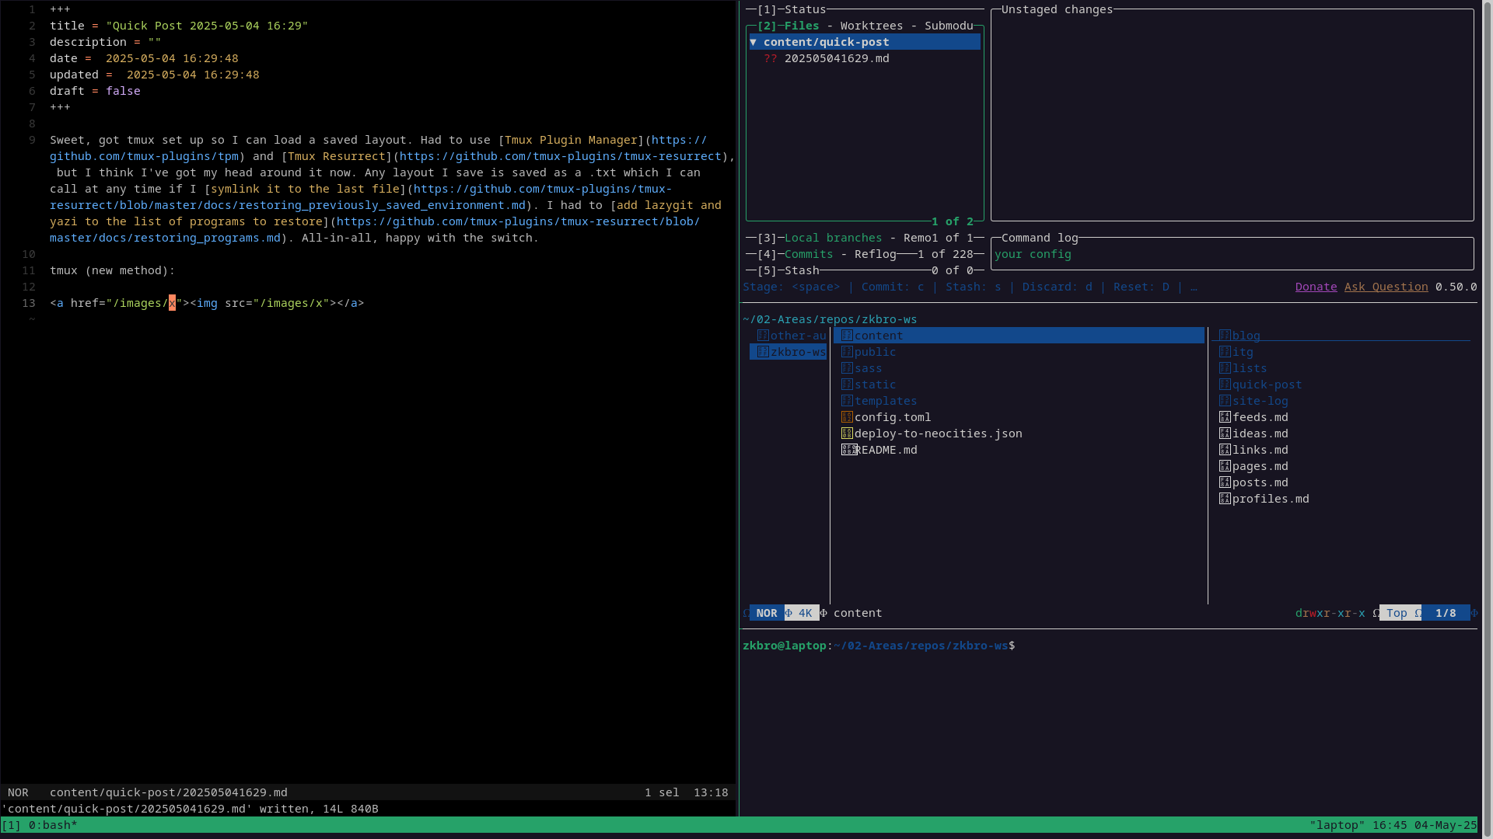The image size is (1493, 839).
Task: Click the folder icon next to quick-post
Action: pyautogui.click(x=1225, y=385)
